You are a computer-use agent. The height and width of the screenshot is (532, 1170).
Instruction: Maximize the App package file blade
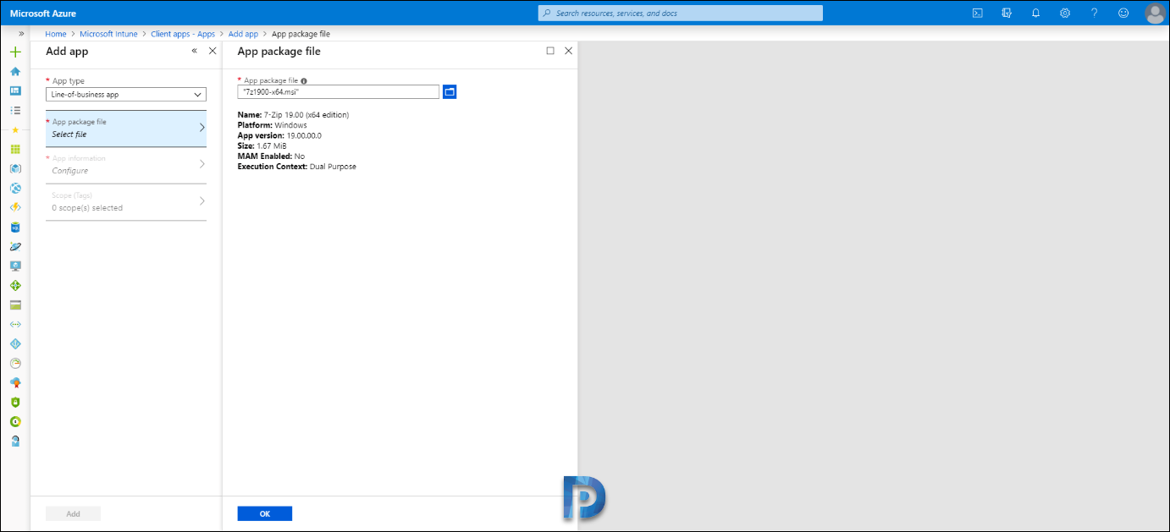[550, 51]
